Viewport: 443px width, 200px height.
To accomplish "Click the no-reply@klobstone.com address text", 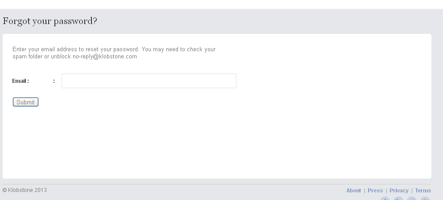I will [x=105, y=57].
